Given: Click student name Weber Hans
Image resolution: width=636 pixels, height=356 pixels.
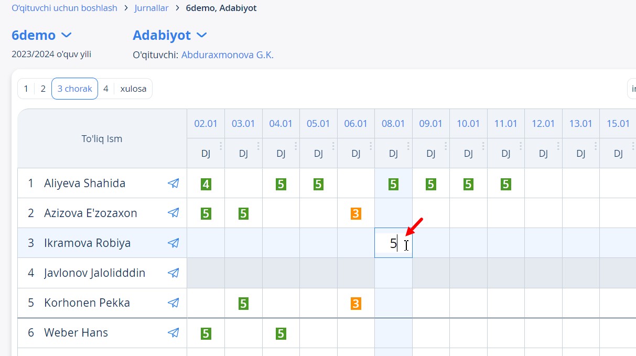Looking at the screenshot, I should point(76,333).
